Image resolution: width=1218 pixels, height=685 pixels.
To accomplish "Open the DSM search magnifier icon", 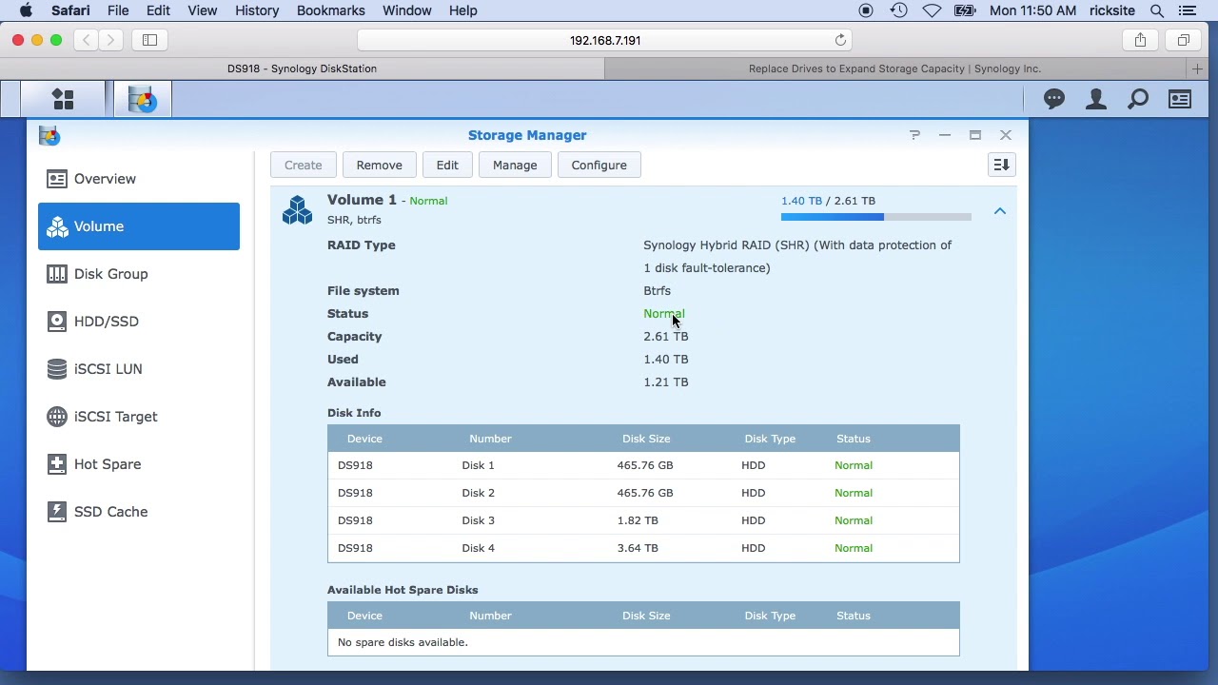I will click(1138, 99).
